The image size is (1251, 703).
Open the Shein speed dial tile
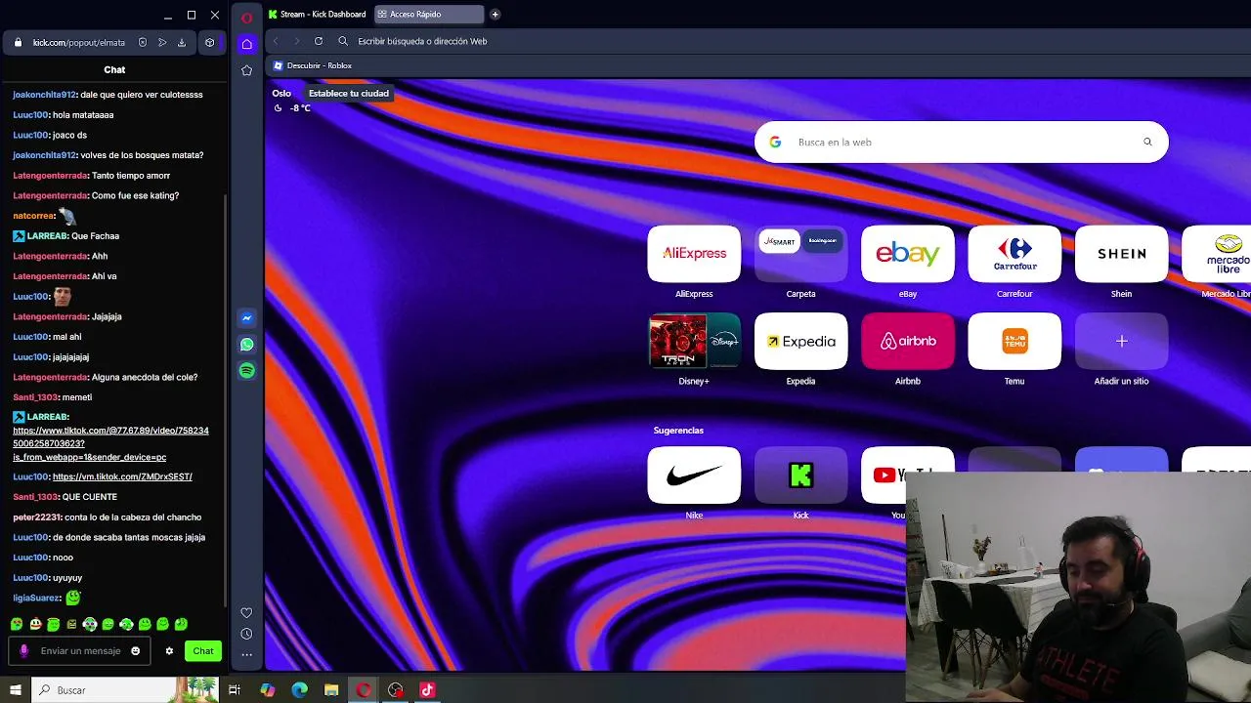tap(1121, 254)
